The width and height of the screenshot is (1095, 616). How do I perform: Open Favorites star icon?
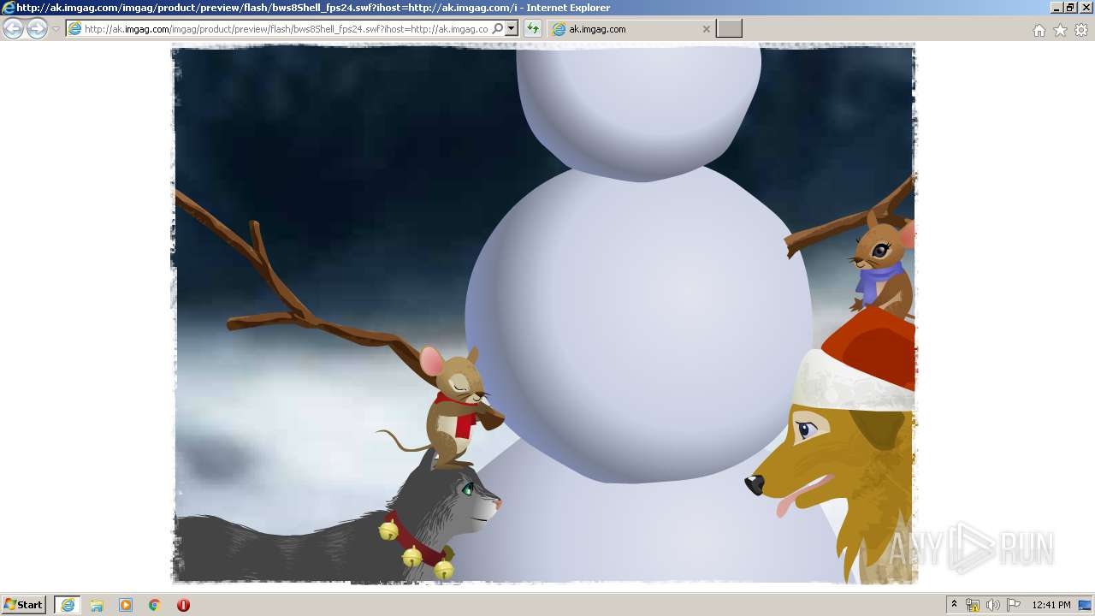[x=1060, y=30]
